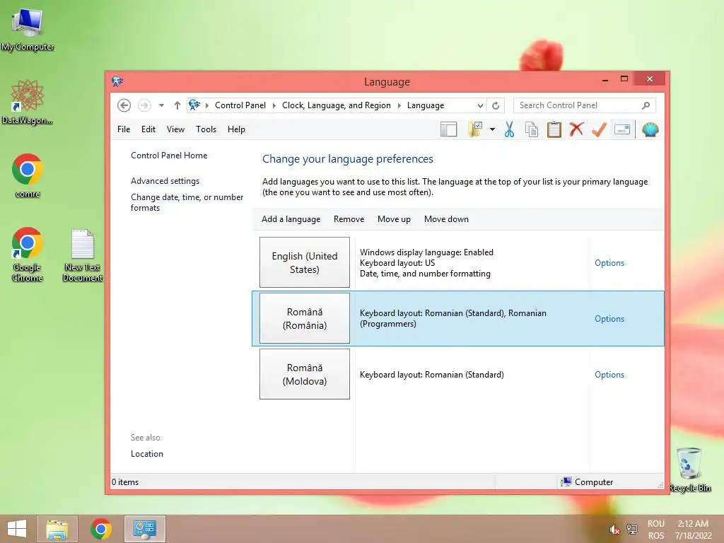Click the Paste clipboard icon
This screenshot has height=543, width=724.
click(x=554, y=130)
